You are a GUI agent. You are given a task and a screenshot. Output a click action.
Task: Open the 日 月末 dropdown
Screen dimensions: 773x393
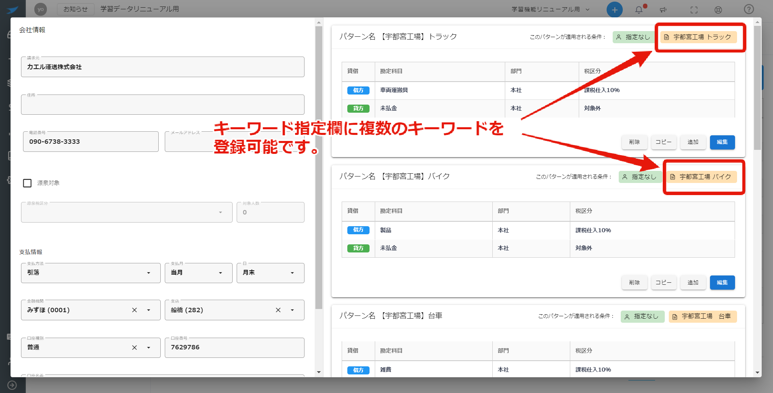270,273
